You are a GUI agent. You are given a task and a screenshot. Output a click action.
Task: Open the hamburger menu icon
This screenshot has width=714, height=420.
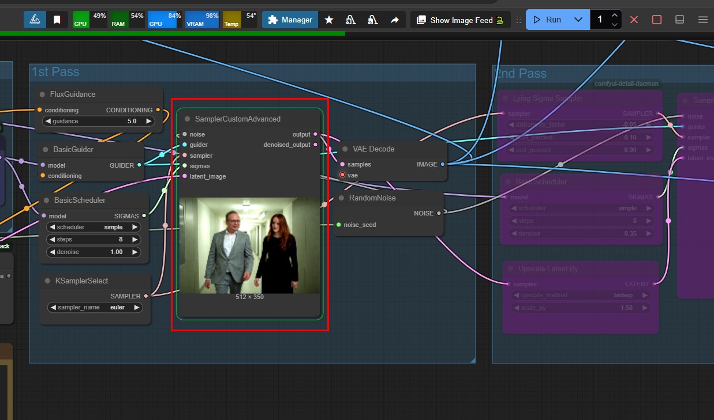coord(702,20)
